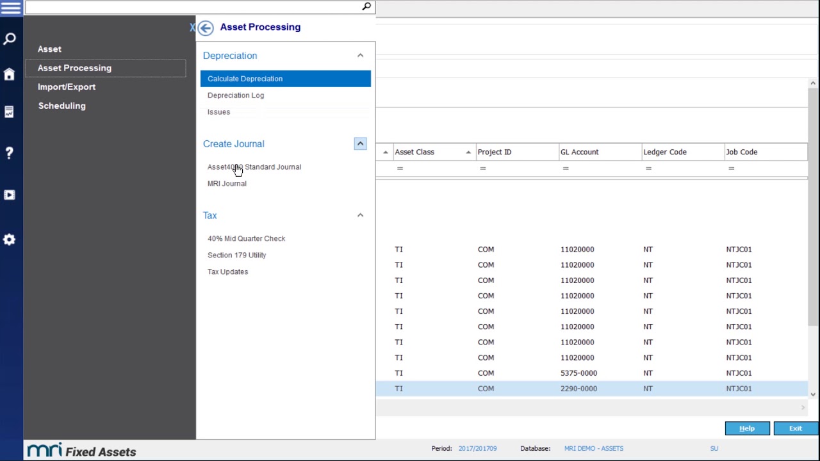Collapse the Tax section
This screenshot has width=820, height=461.
tap(360, 216)
